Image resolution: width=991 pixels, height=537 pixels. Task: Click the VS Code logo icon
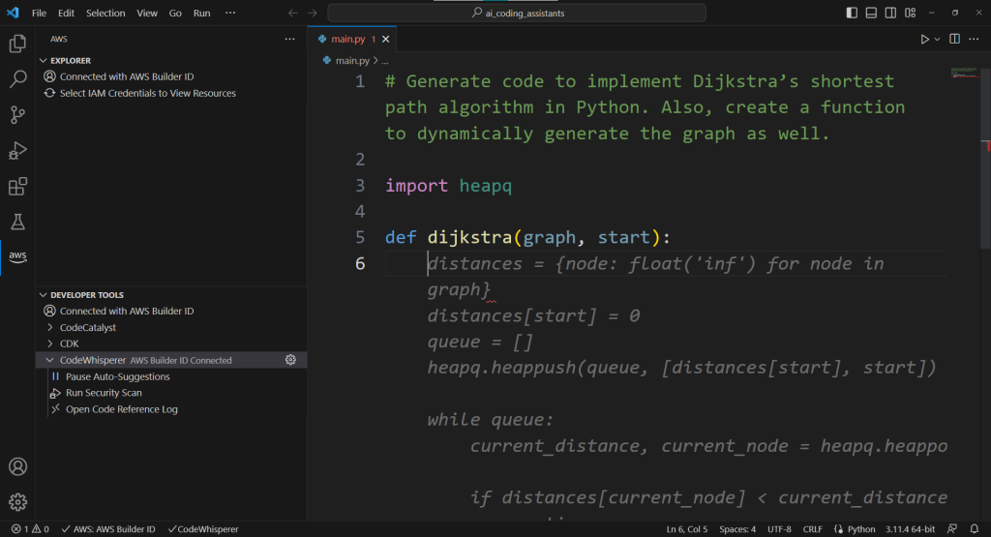click(13, 13)
